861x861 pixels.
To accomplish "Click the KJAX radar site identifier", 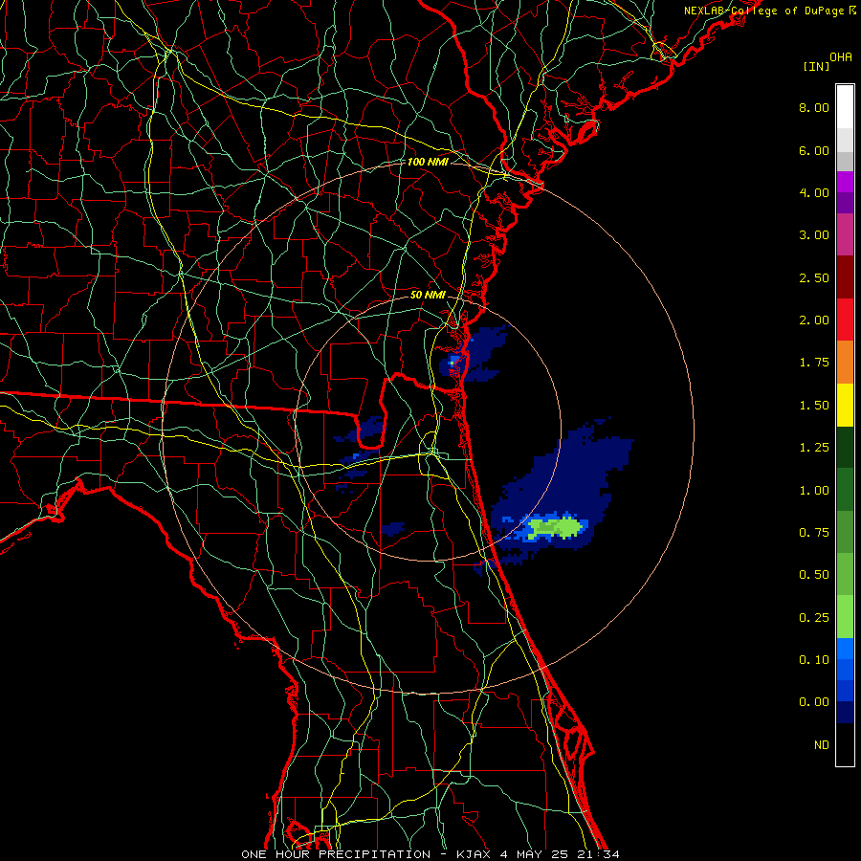I will [474, 854].
